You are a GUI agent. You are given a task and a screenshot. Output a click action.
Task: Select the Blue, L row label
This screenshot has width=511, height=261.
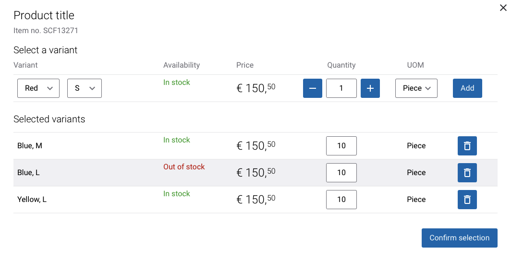[28, 173]
